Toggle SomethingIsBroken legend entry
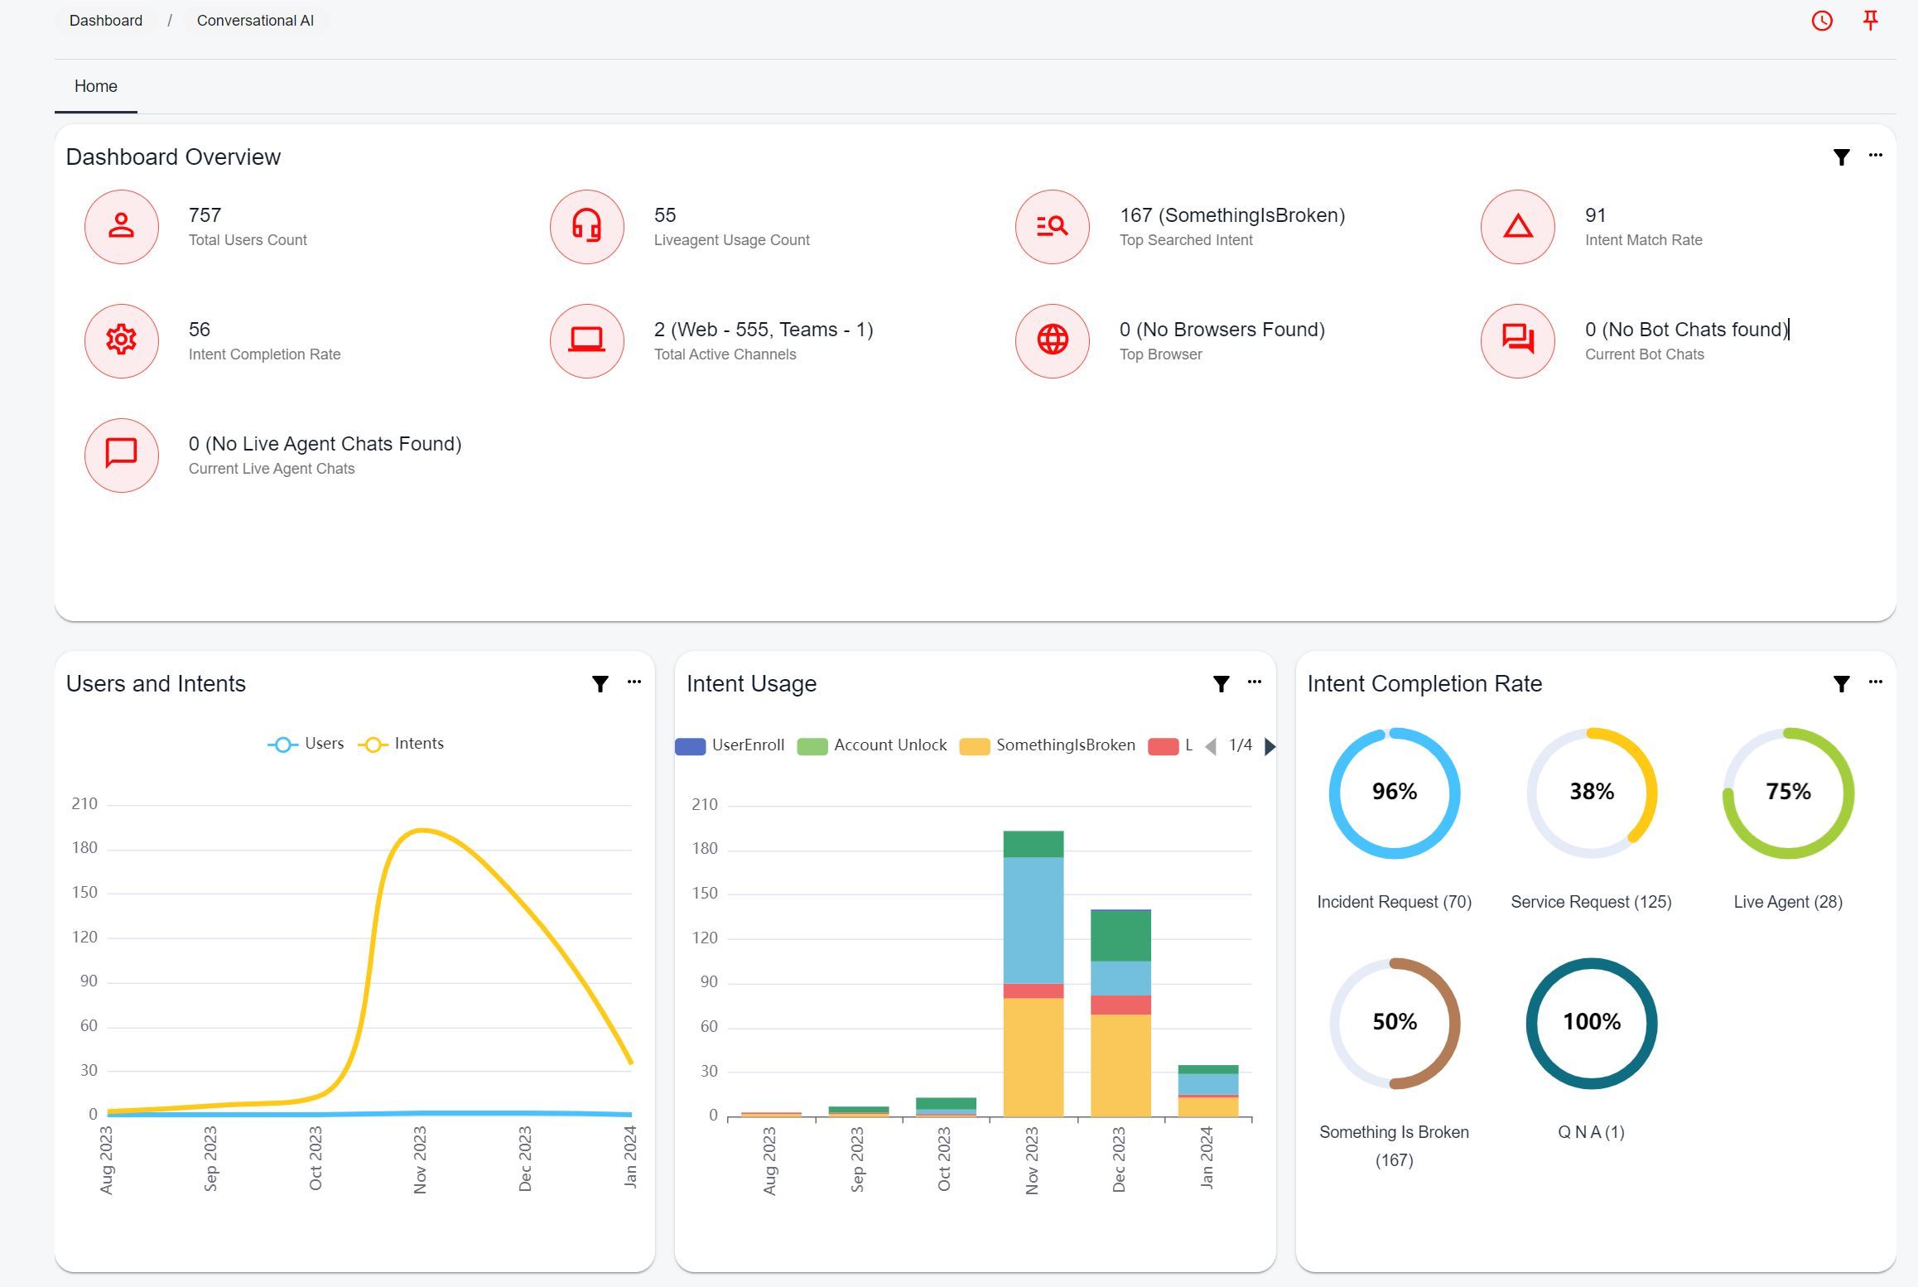This screenshot has width=1918, height=1287. tap(1048, 745)
